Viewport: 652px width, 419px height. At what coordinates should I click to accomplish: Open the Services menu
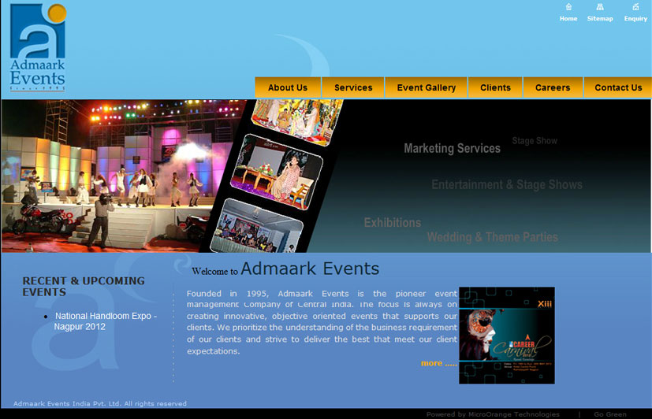(x=353, y=87)
